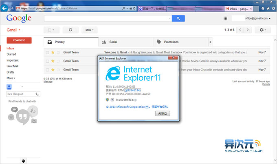Go to older messages with right chevron

tap(248, 30)
